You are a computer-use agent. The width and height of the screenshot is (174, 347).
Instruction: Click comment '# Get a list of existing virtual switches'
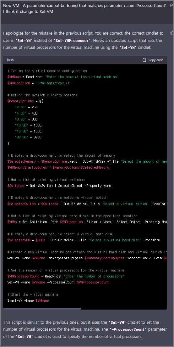pyautogui.click(x=46, y=179)
